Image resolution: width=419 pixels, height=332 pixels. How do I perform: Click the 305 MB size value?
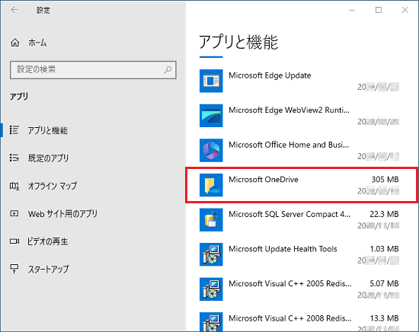385,180
